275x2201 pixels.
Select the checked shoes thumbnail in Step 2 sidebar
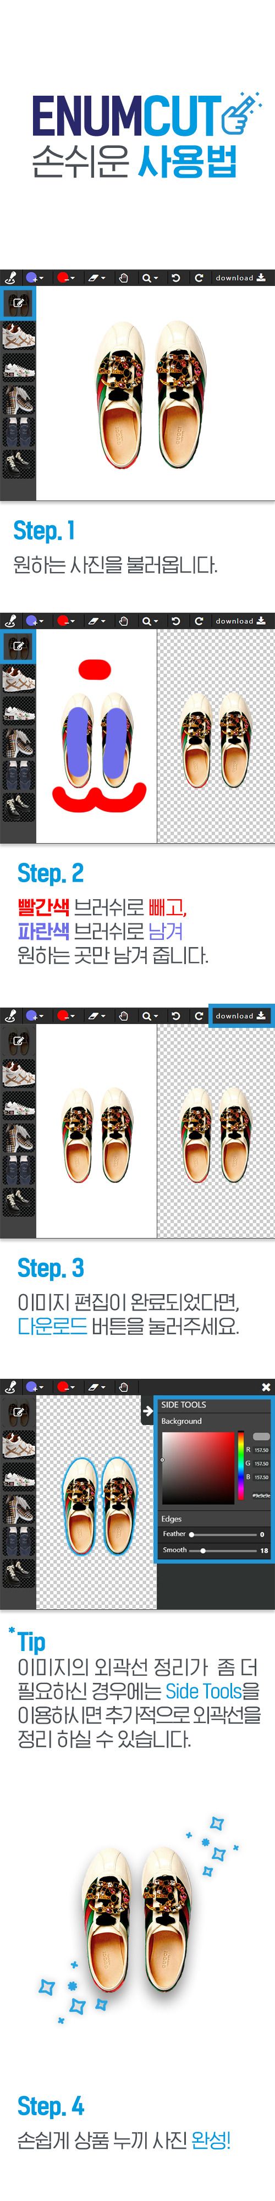(x=18, y=744)
